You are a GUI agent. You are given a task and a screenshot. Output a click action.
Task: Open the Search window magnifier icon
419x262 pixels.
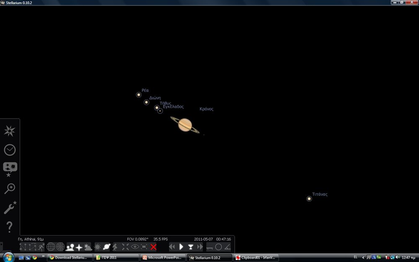(x=9, y=189)
